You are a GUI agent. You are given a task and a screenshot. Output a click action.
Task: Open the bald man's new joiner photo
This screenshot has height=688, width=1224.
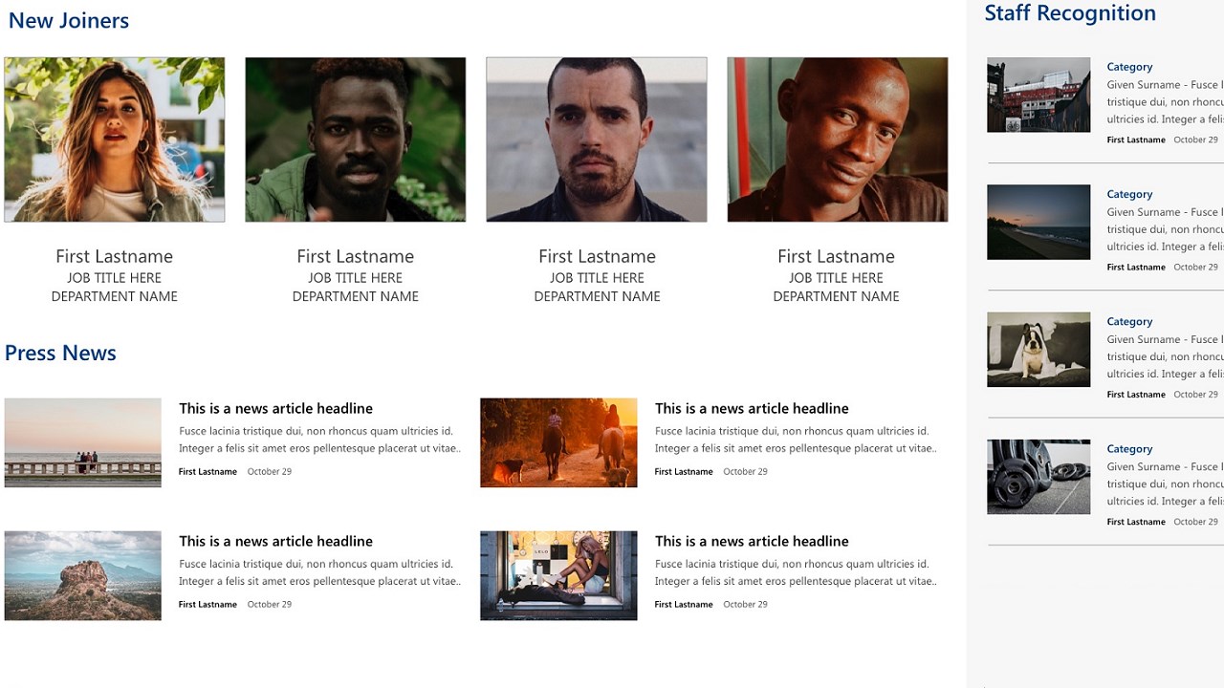pyautogui.click(x=838, y=140)
